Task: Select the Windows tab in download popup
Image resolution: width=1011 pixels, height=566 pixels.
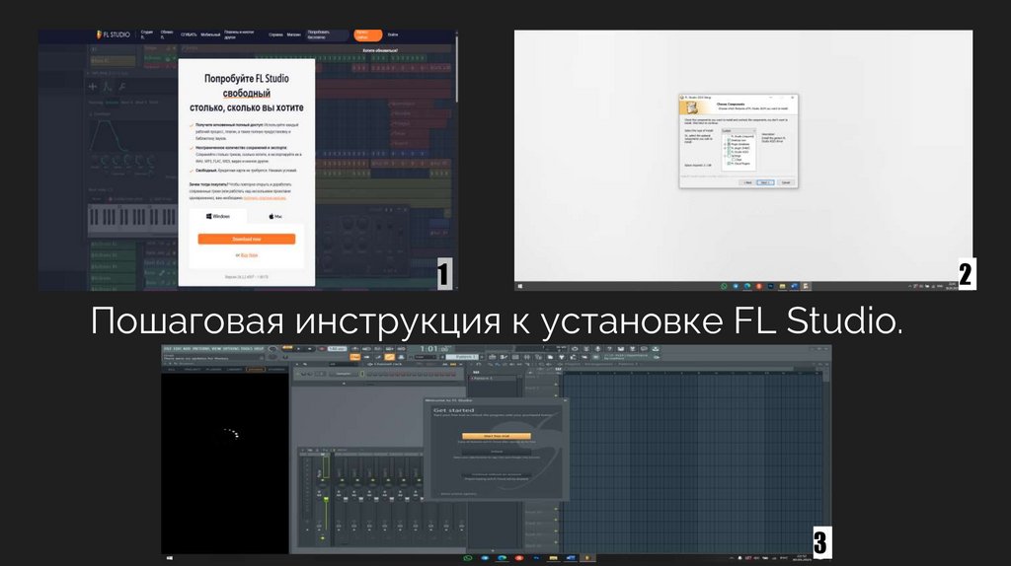Action: (x=218, y=216)
